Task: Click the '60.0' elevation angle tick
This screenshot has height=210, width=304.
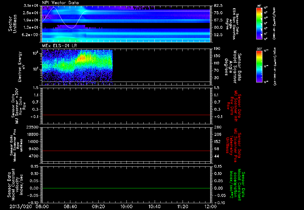Action: (218, 28)
